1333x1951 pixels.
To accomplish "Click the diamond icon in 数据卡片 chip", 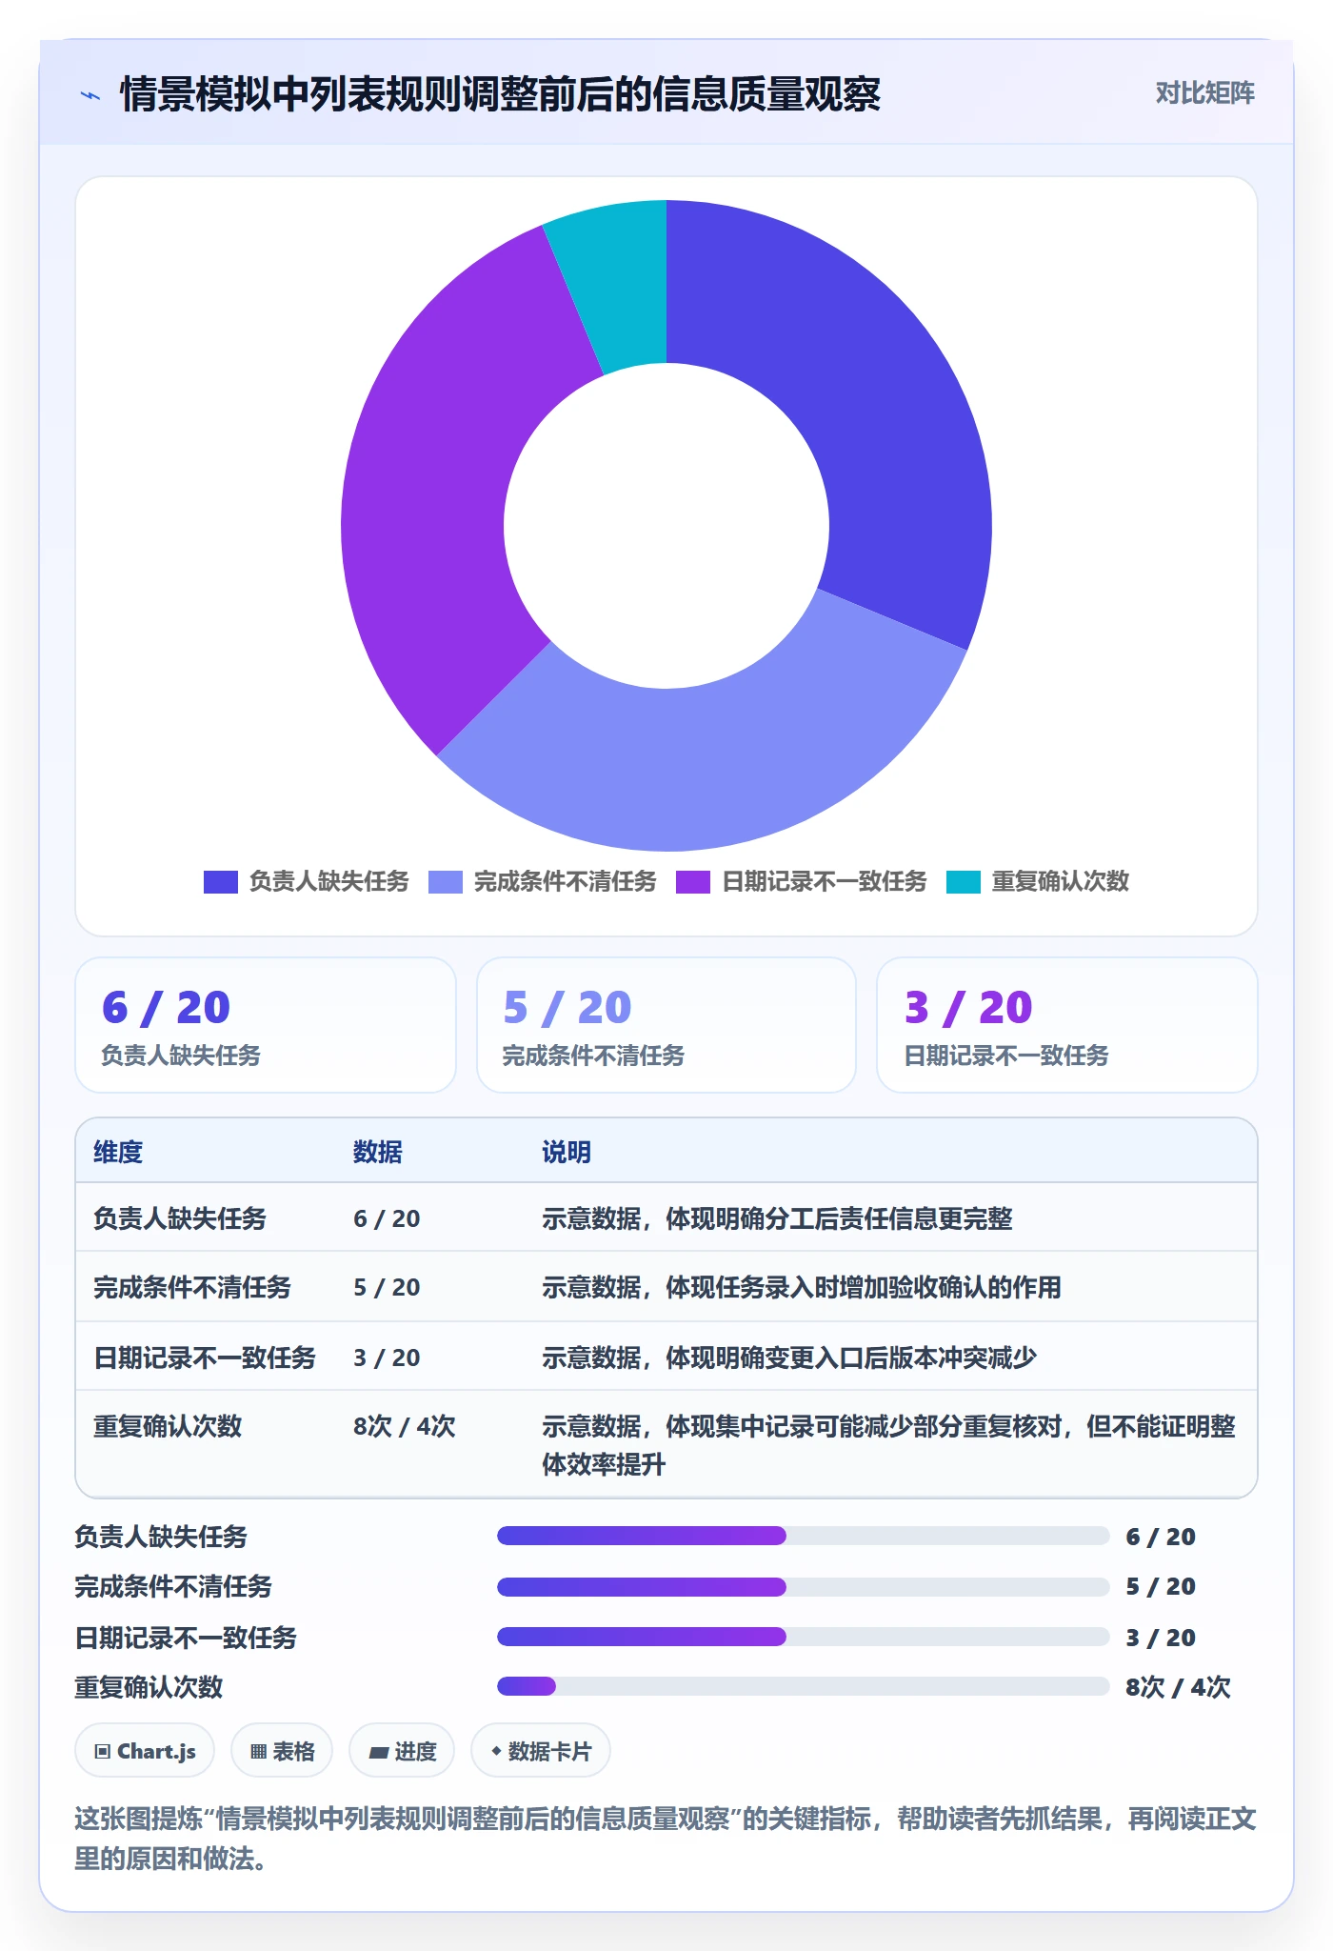I will click(496, 1751).
